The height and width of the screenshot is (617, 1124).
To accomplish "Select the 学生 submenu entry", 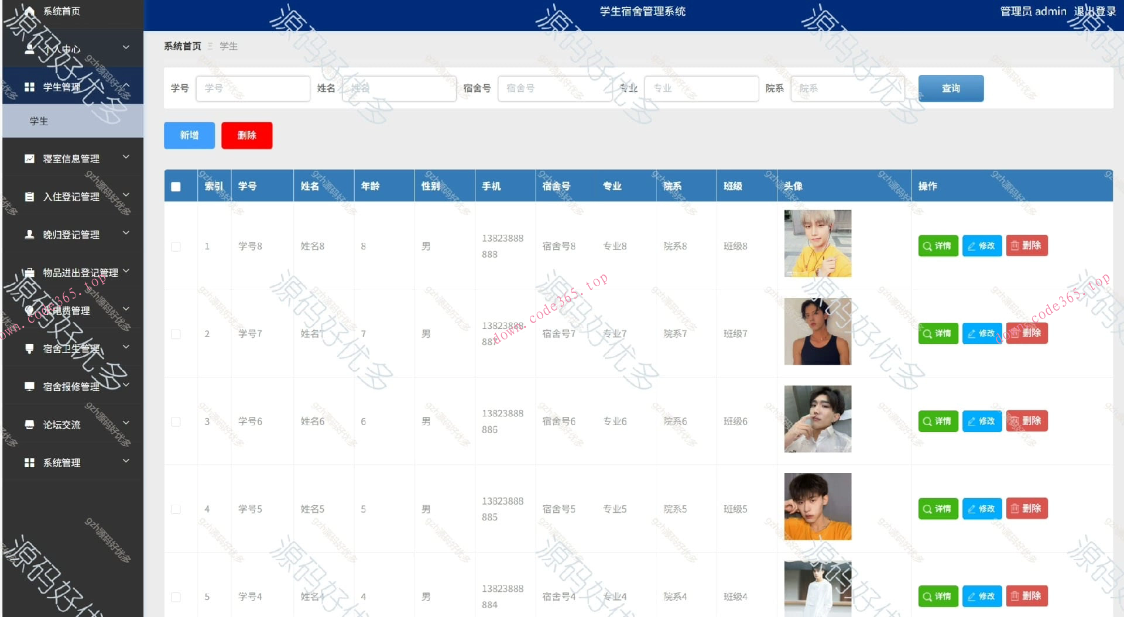I will pyautogui.click(x=39, y=121).
